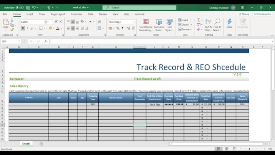Screen dimensions: 275x155
Task: Apply the red font color
Action: pos(58,28)
